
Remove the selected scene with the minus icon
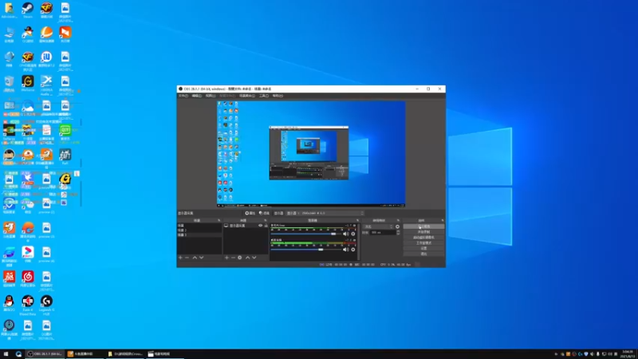pos(187,258)
